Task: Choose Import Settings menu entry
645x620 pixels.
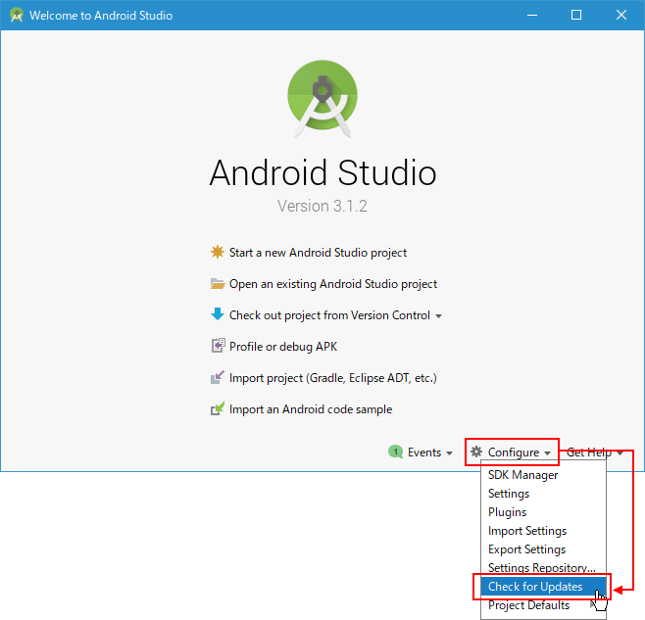Action: tap(543, 531)
